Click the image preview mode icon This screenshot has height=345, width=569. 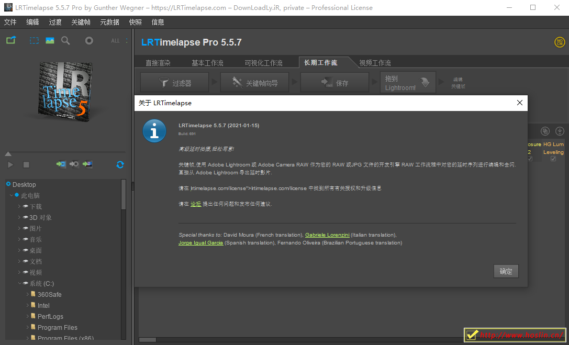(50, 41)
